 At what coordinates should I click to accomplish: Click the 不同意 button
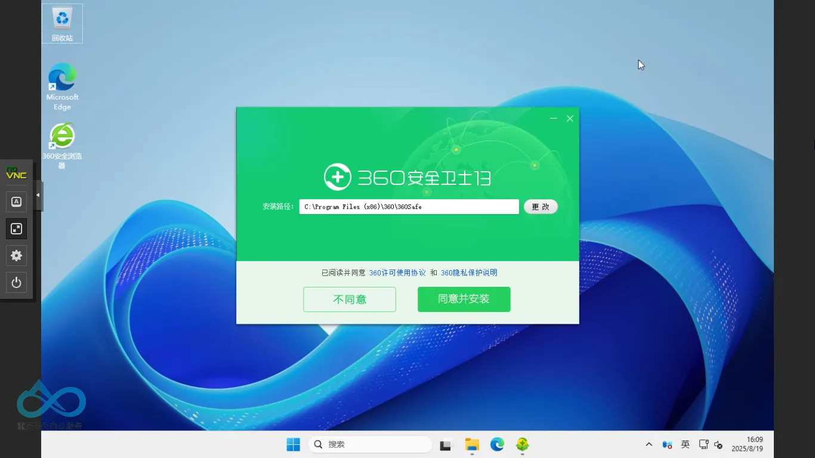pyautogui.click(x=350, y=299)
